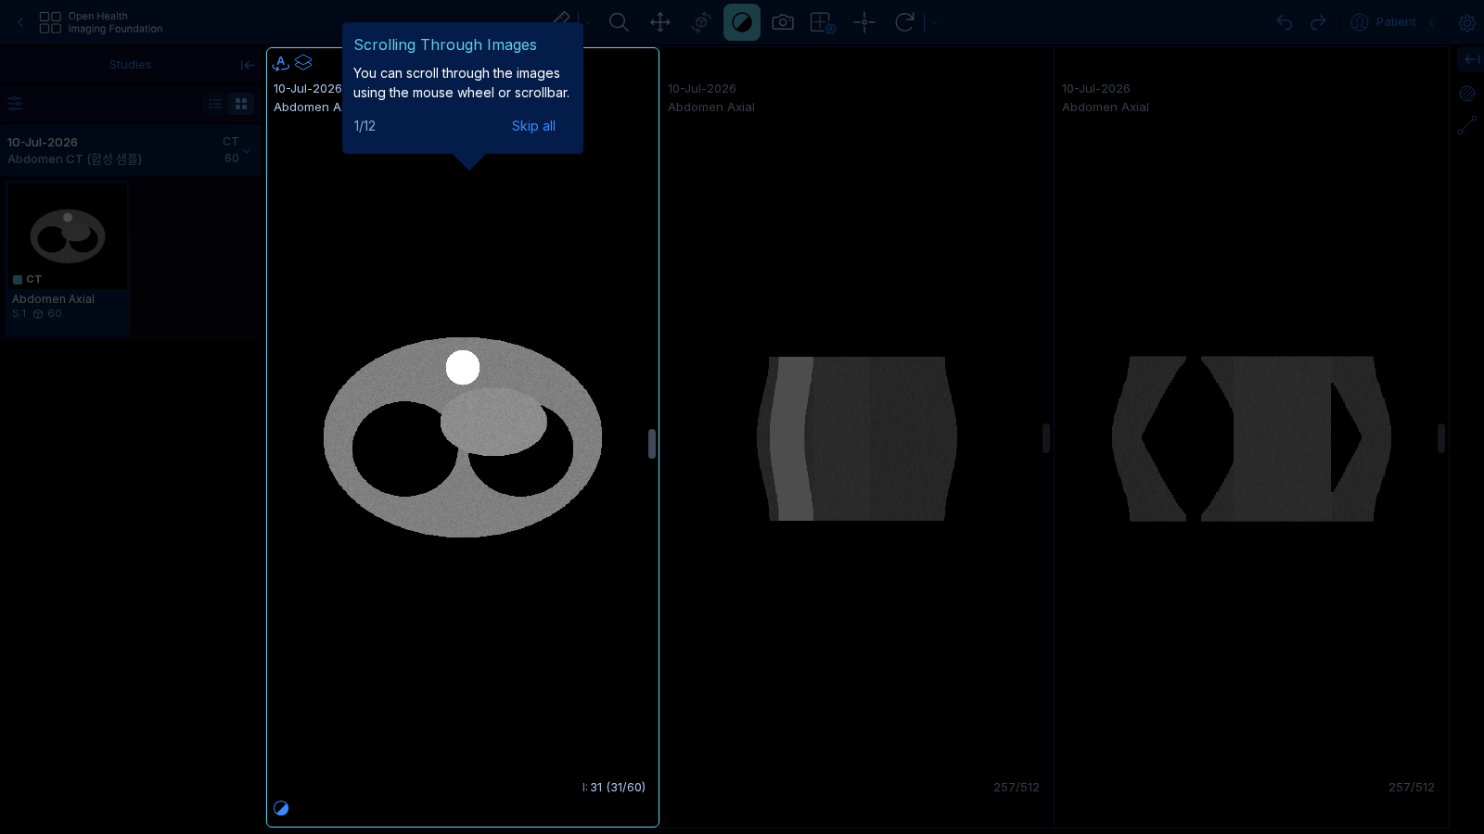Click the 10-Jul-2026 date in middle viewport

pyautogui.click(x=702, y=89)
